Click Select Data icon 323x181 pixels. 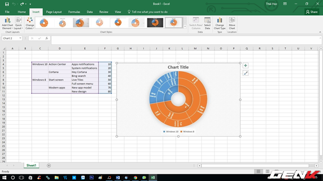(207, 23)
